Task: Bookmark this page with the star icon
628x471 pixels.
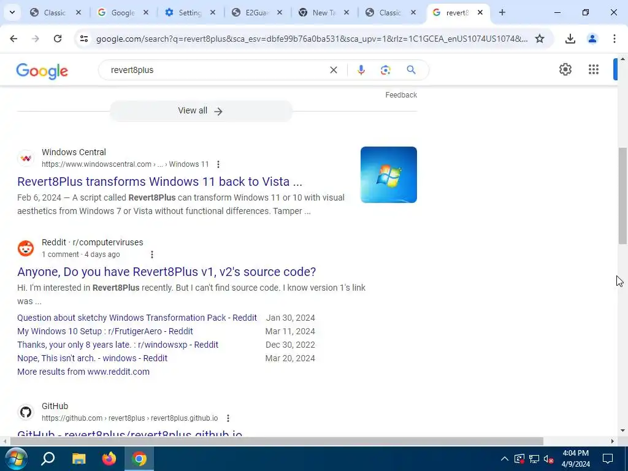Action: tap(540, 39)
